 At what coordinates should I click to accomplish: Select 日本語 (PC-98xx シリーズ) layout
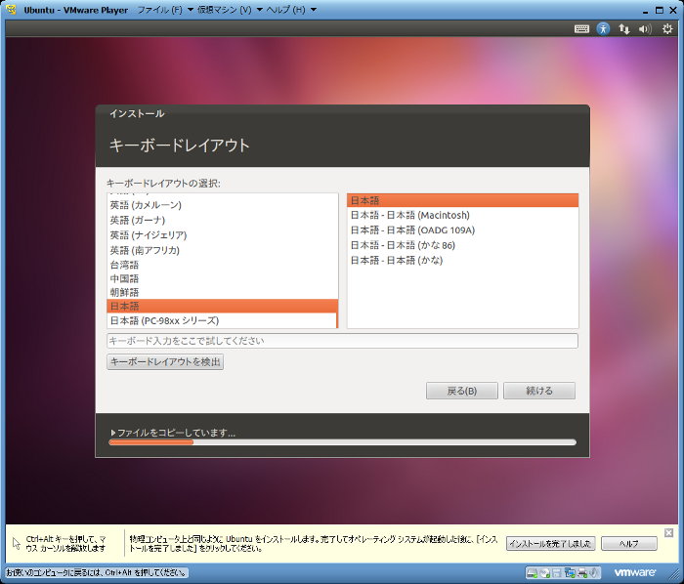click(222, 320)
